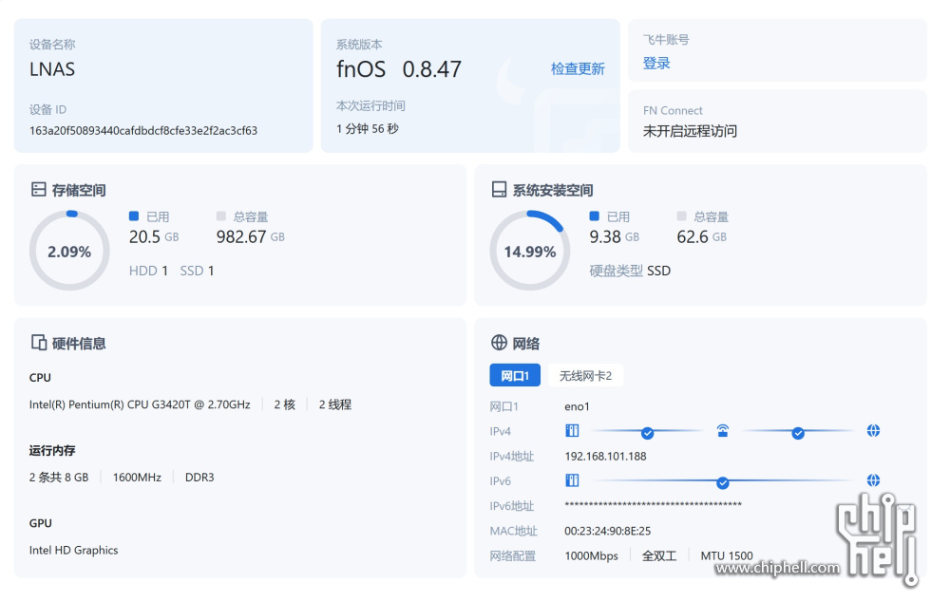
Task: Click the uptime value 1 分钟 56 秒
Action: click(368, 129)
